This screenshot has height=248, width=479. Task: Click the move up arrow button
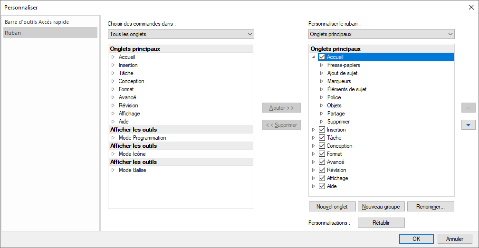click(468, 108)
